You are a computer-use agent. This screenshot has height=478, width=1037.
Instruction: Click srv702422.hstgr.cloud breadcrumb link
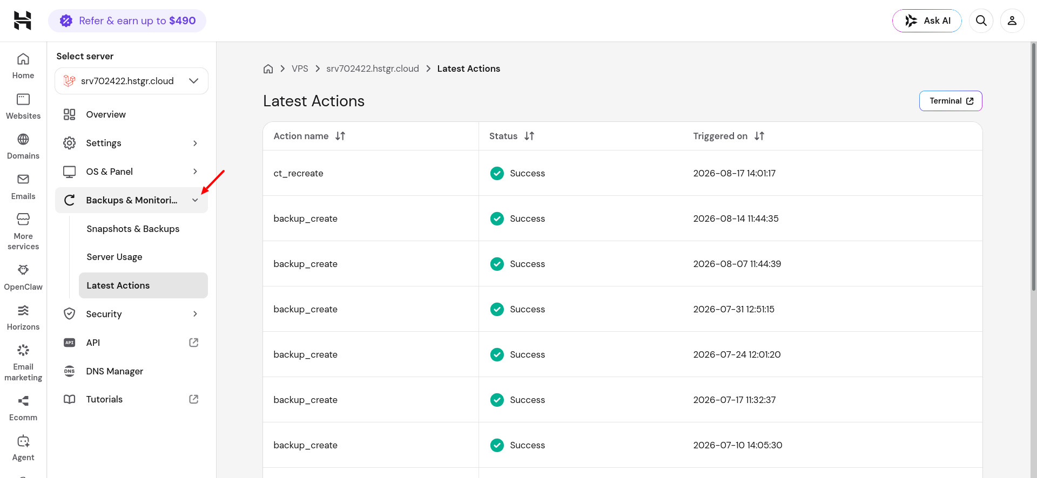click(x=373, y=69)
